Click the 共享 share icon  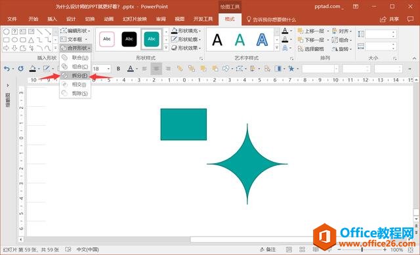[383, 19]
